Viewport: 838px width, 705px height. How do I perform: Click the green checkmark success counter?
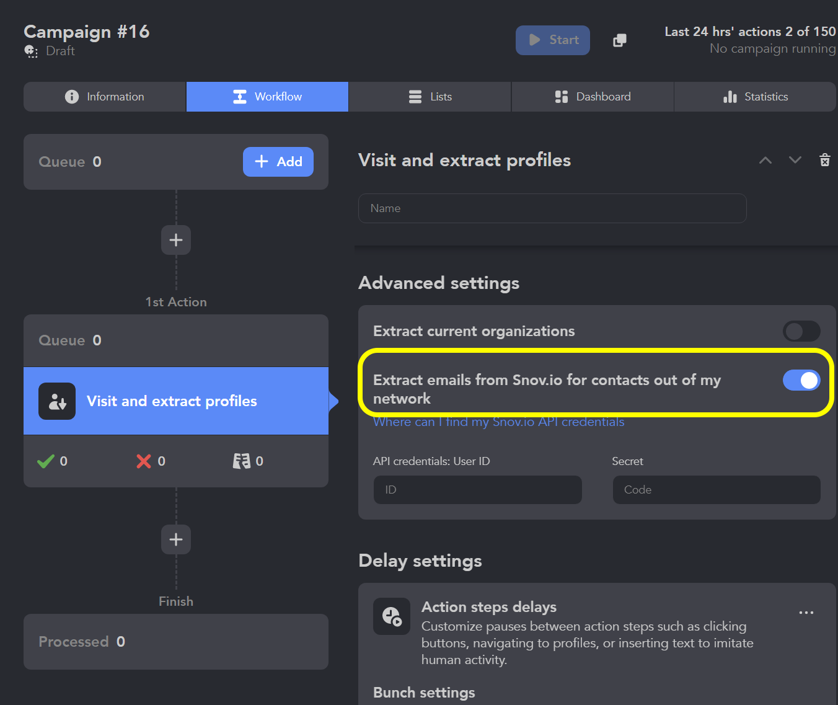point(52,461)
